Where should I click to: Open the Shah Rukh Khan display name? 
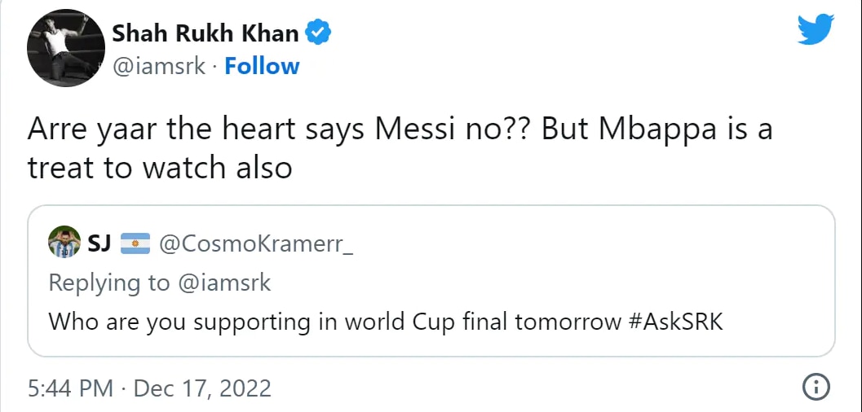205,33
